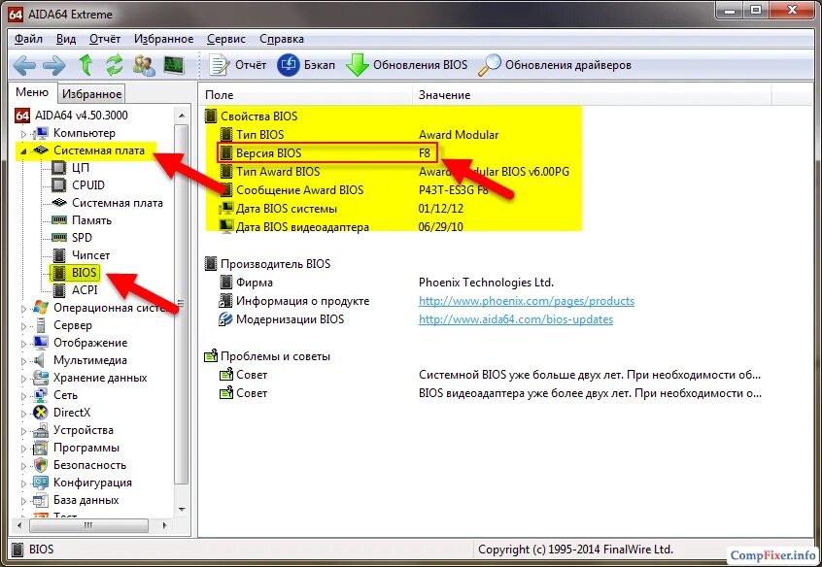Open the Избранное menu in the menu bar

163,39
